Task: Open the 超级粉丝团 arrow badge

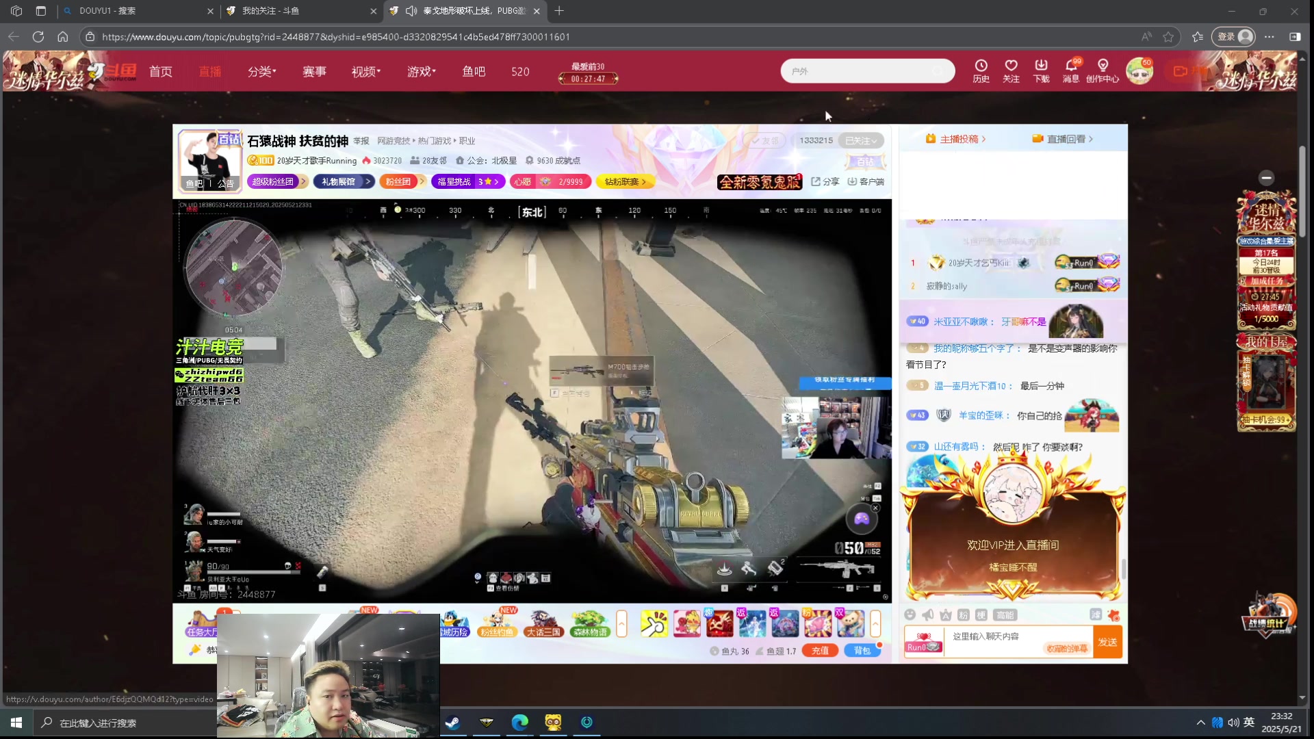Action: coord(277,181)
